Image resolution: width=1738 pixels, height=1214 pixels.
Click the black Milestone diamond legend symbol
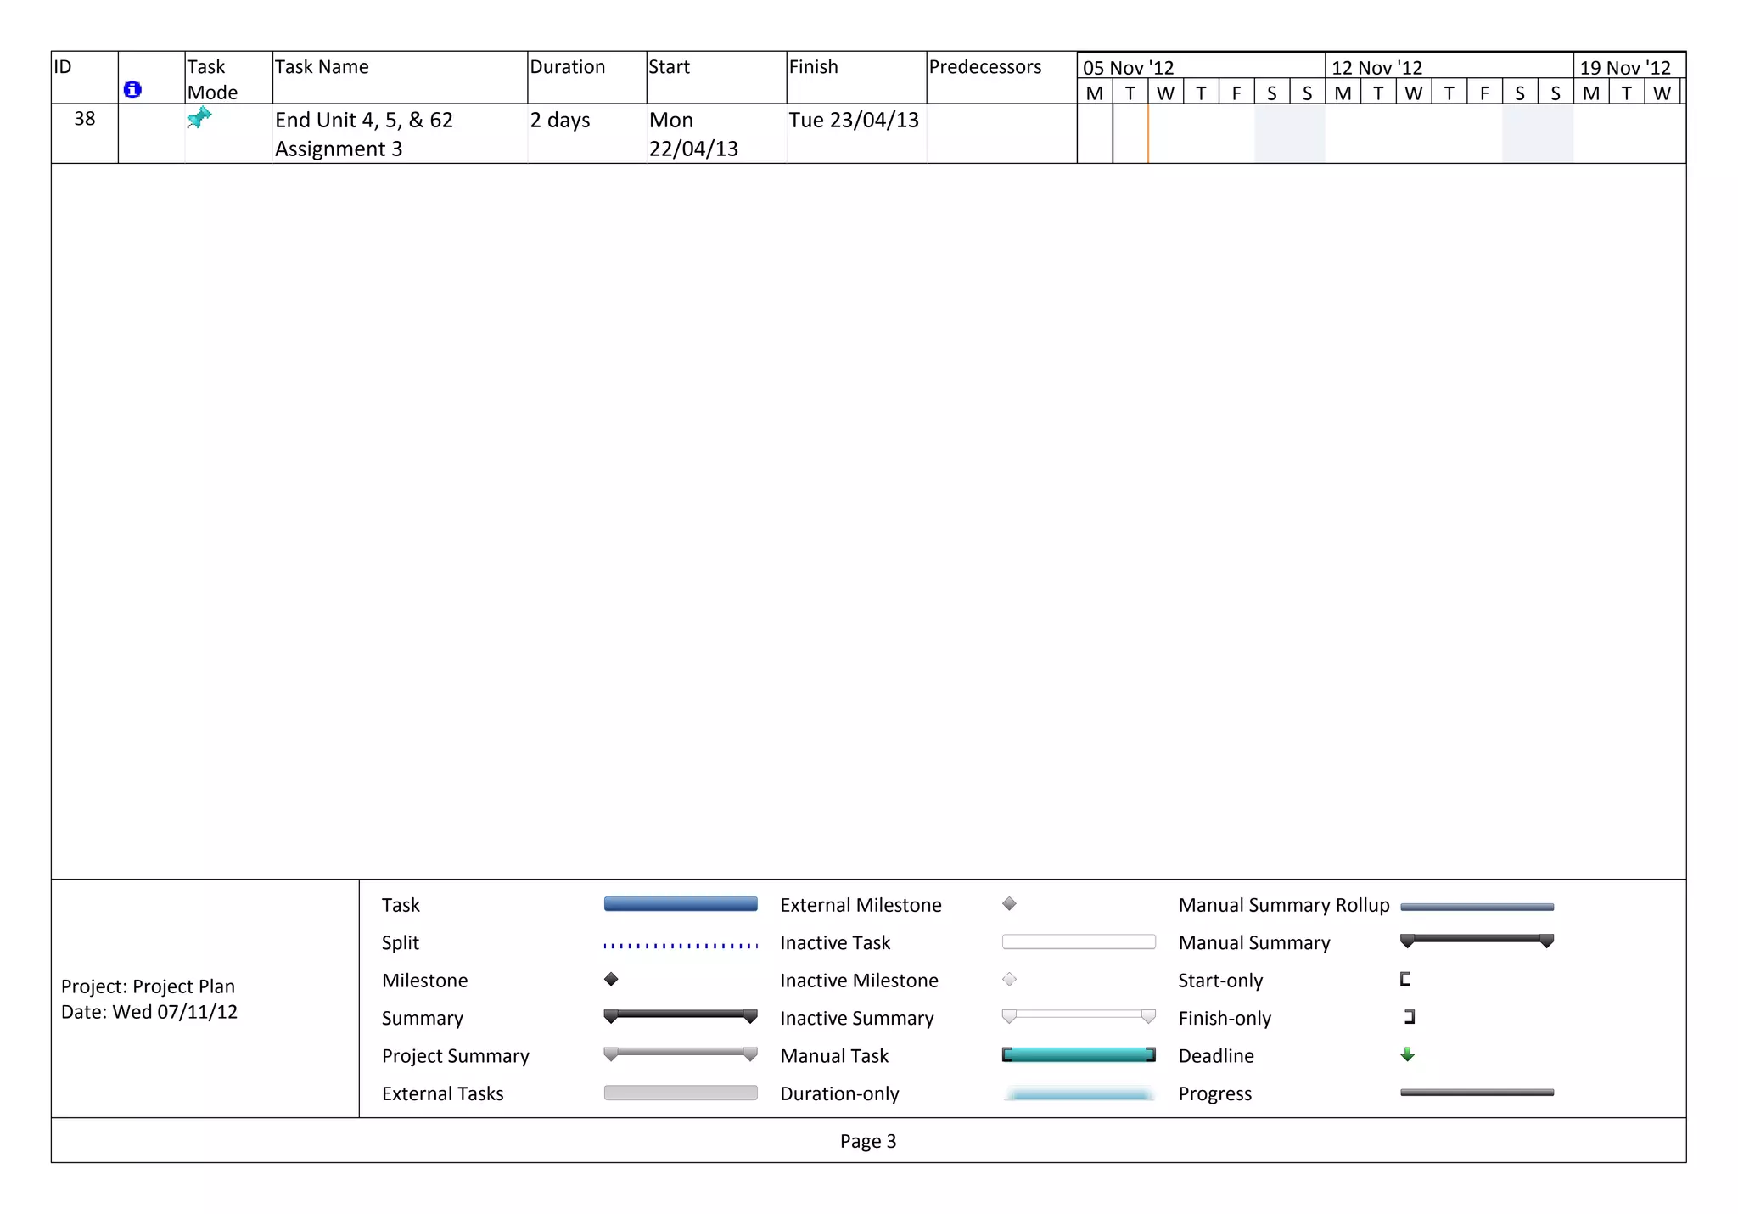pyautogui.click(x=611, y=979)
